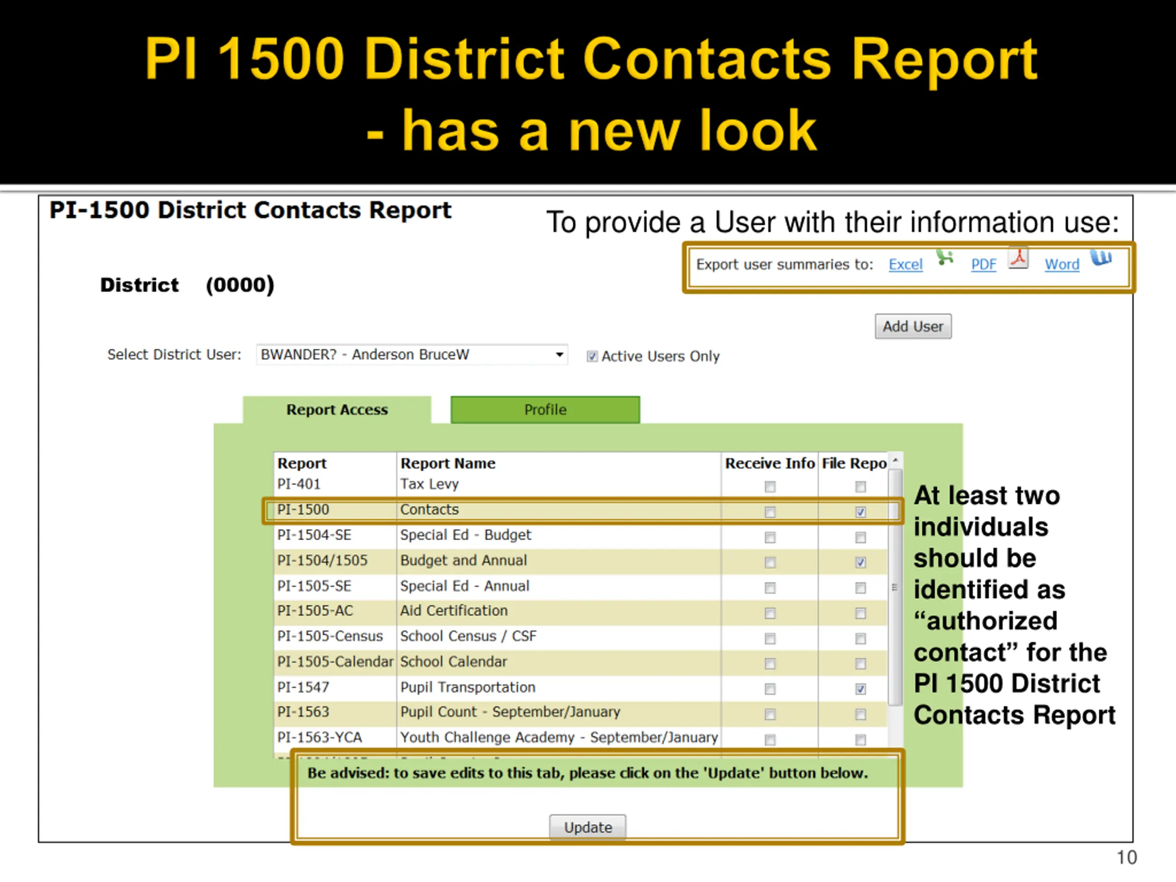The width and height of the screenshot is (1176, 882).
Task: Toggle the Active Users Only checkbox
Action: (592, 356)
